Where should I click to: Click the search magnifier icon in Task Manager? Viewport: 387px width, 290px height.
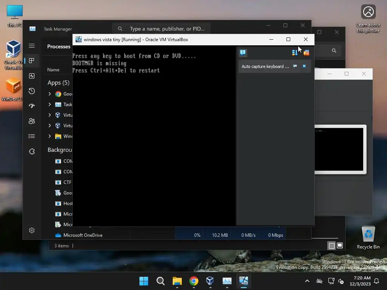tap(120, 29)
